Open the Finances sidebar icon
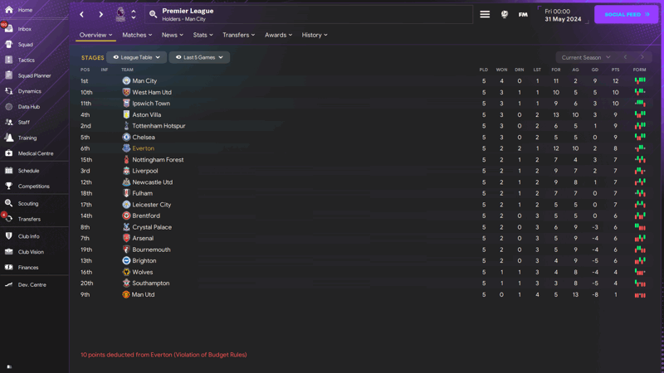664x373 pixels. [9, 267]
